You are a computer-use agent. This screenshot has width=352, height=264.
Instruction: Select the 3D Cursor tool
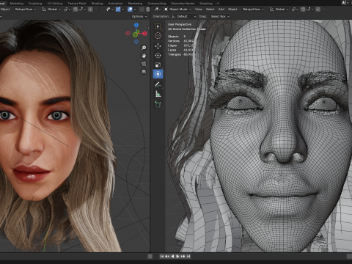pyautogui.click(x=158, y=36)
